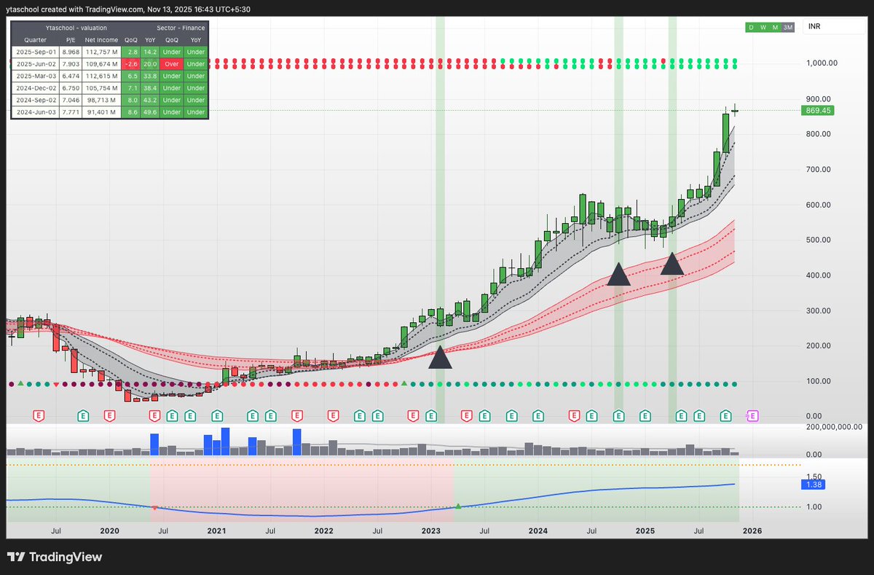The height and width of the screenshot is (575, 874).
Task: Click the '200,000,000.00' volume axis label
Action: [833, 428]
